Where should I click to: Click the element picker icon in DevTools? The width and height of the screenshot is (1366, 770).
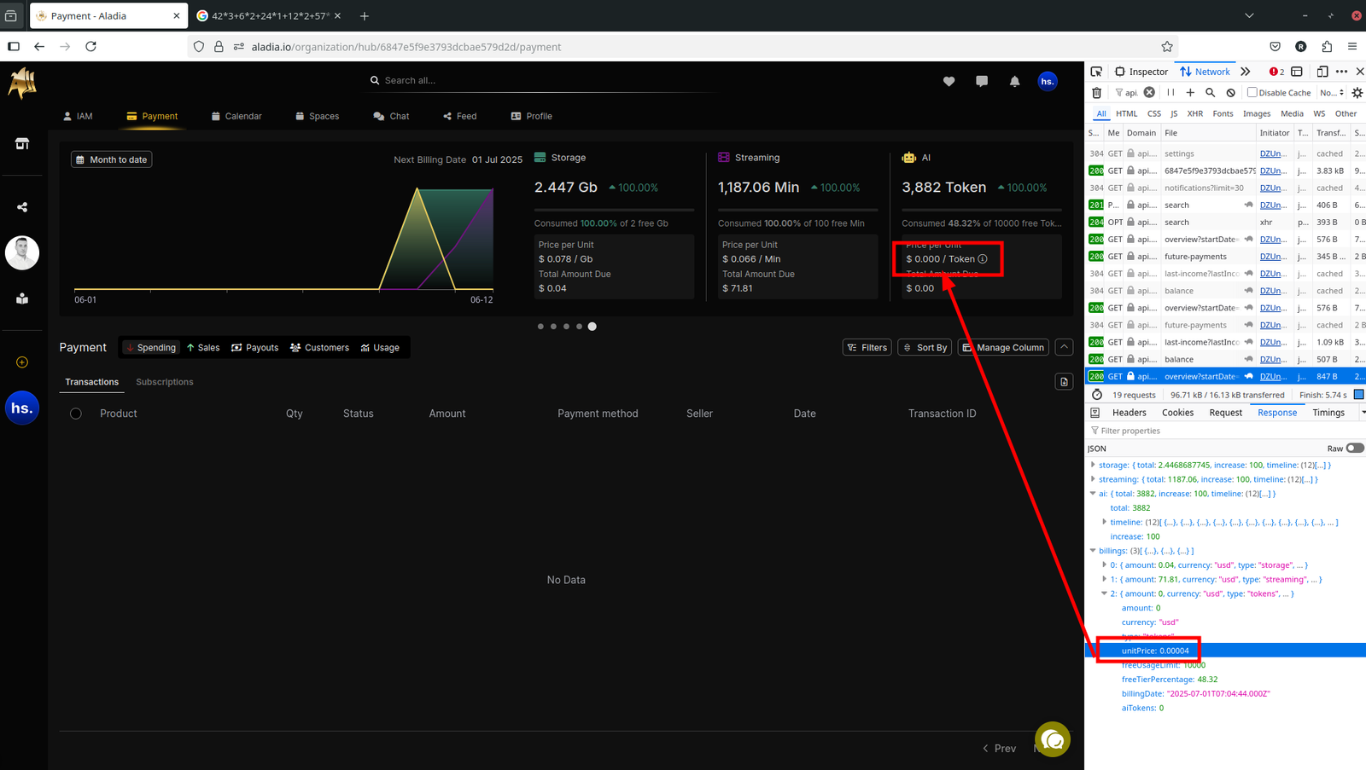click(1096, 72)
